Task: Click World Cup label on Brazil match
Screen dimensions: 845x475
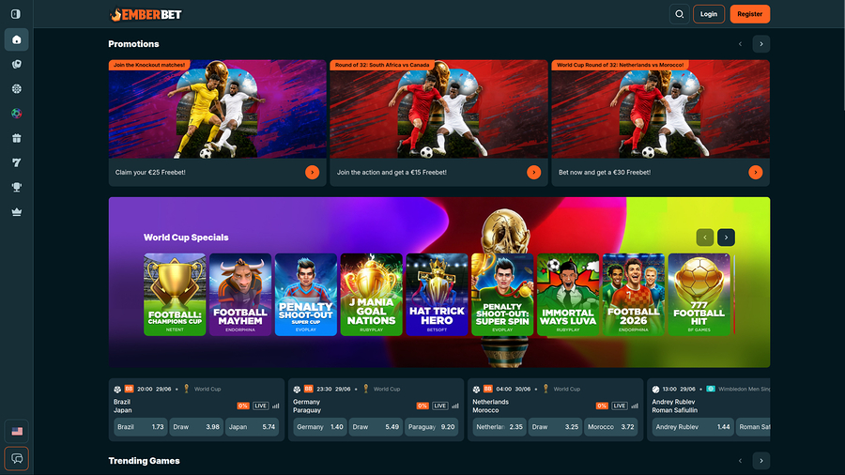Action: coord(207,389)
